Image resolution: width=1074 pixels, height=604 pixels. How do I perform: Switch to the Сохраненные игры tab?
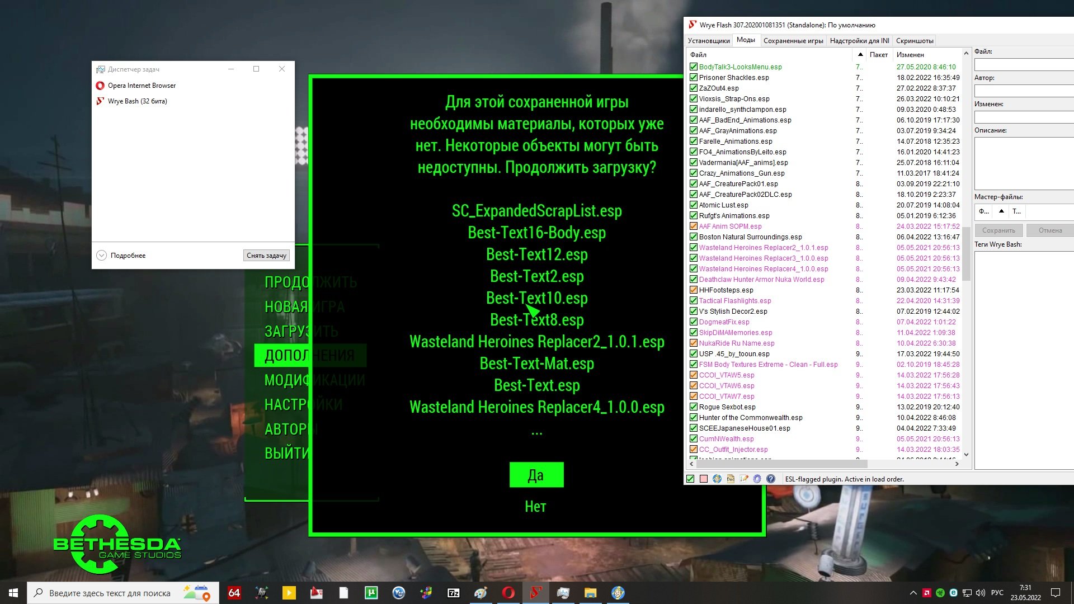(x=793, y=41)
